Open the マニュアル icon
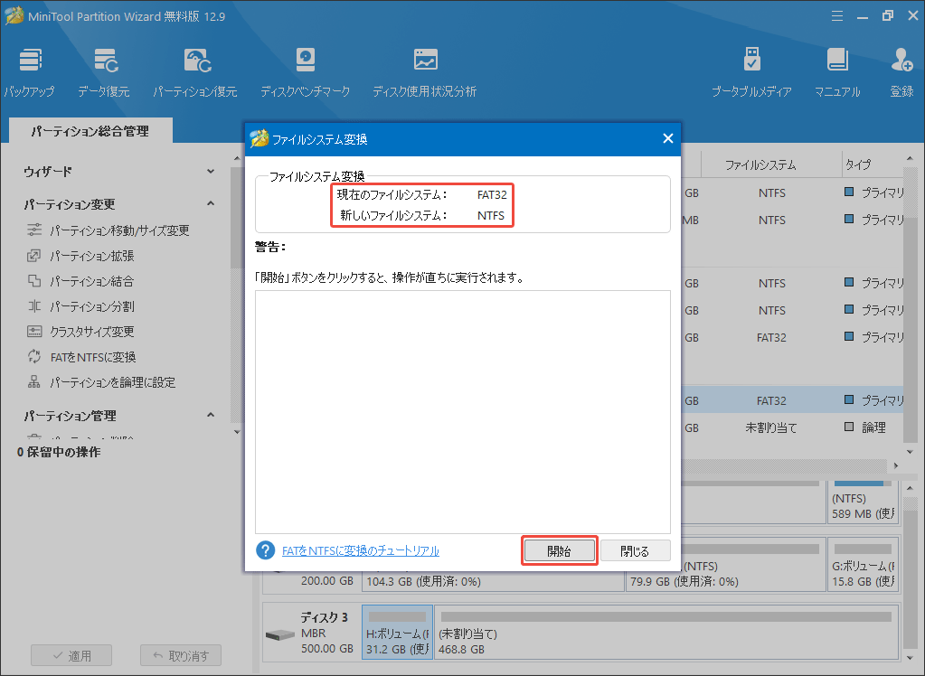This screenshot has width=925, height=676. [x=837, y=72]
